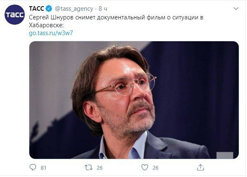Click the gray rectangle in the photo corner
Viewport: 247px width, 177px height.
(225, 155)
